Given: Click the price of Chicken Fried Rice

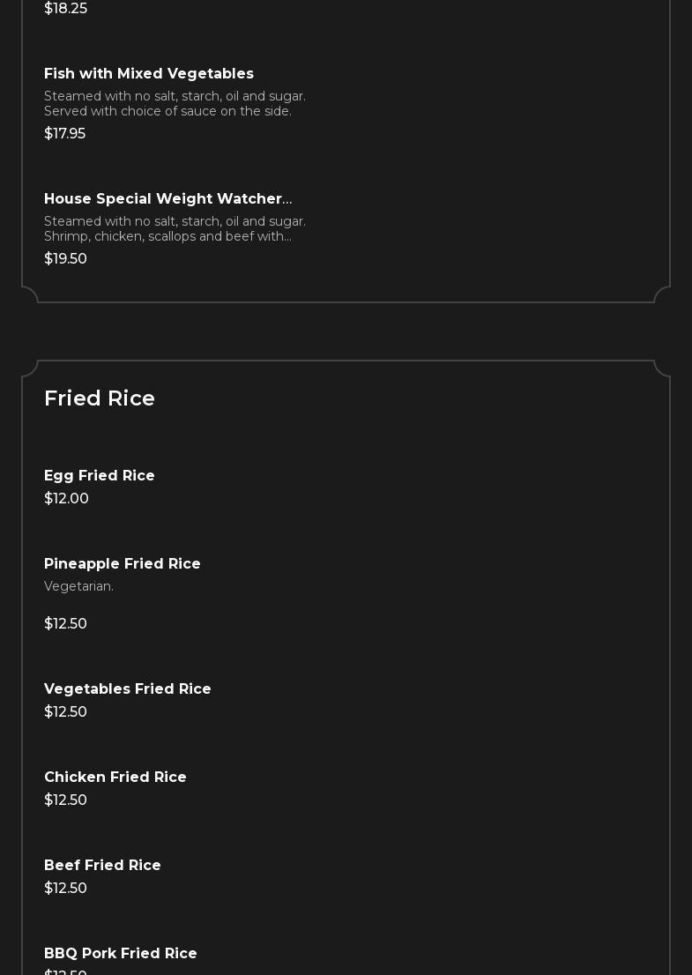Looking at the screenshot, I should pos(65,800).
